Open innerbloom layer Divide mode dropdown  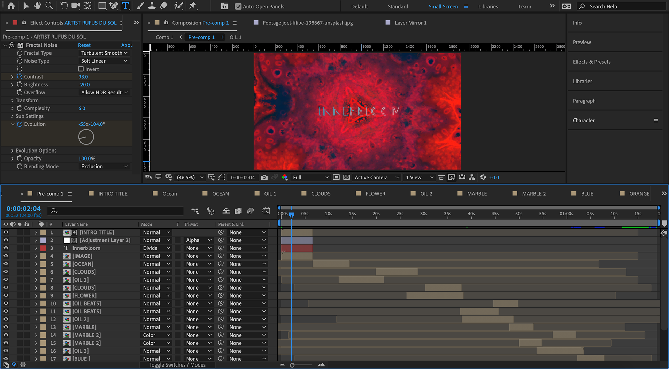(x=156, y=248)
